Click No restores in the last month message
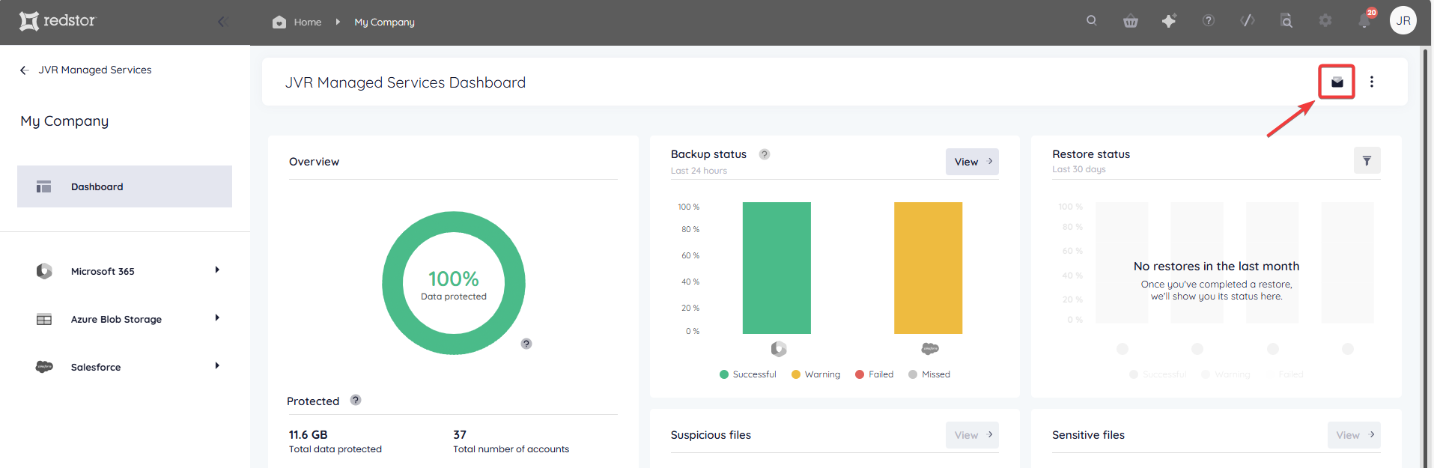The image size is (1434, 468). point(1216,266)
